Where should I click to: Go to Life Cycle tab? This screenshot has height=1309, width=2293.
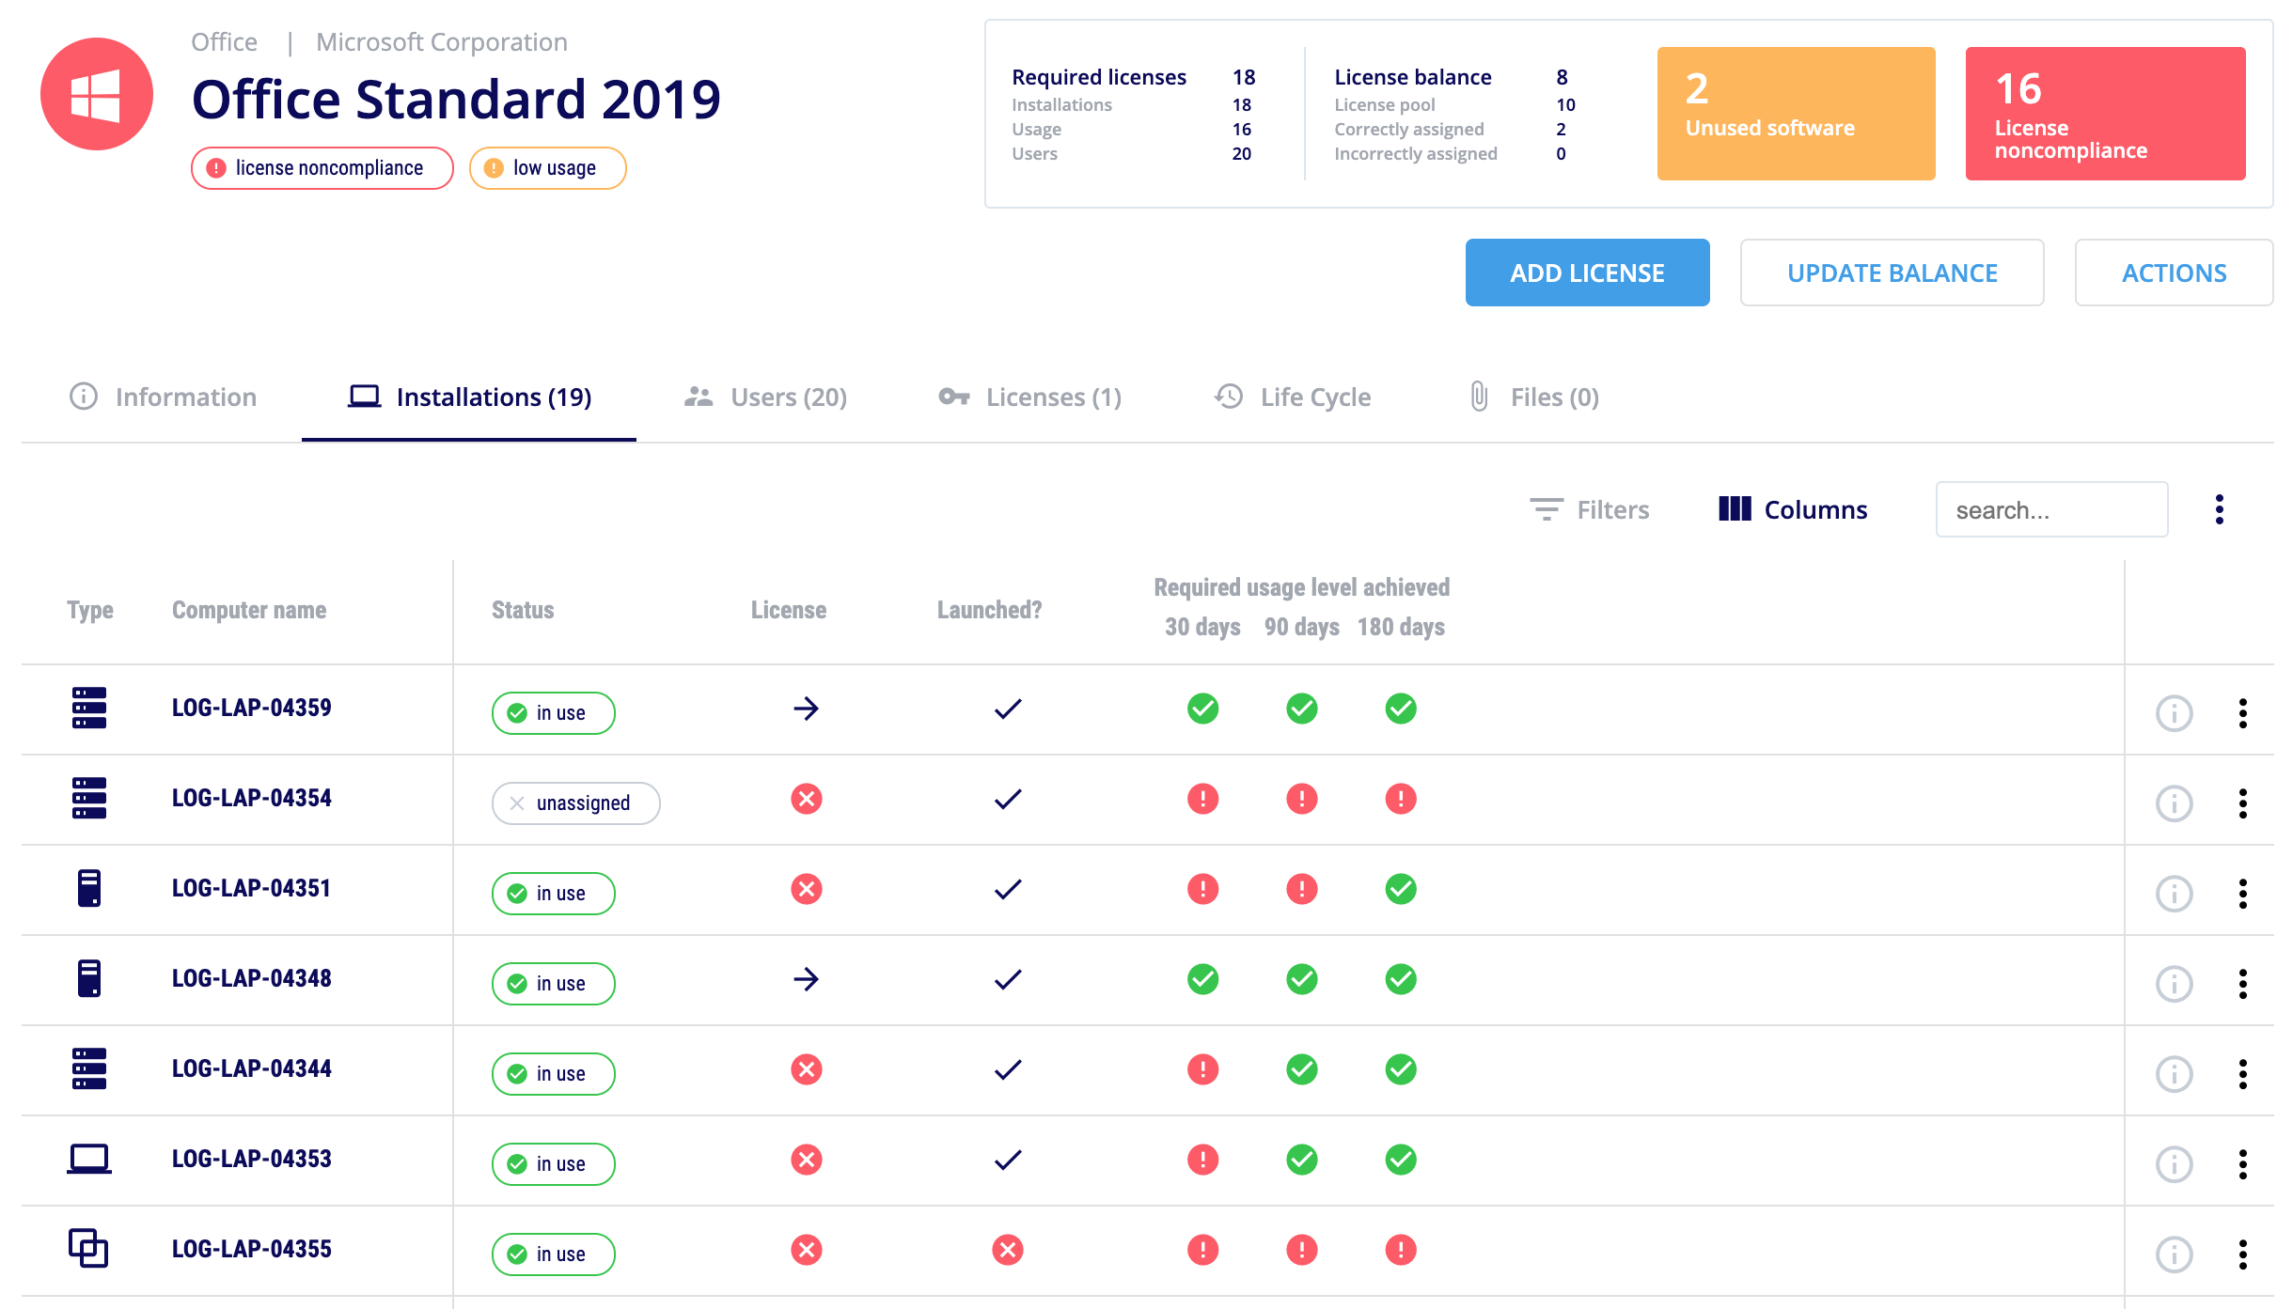tap(1292, 397)
